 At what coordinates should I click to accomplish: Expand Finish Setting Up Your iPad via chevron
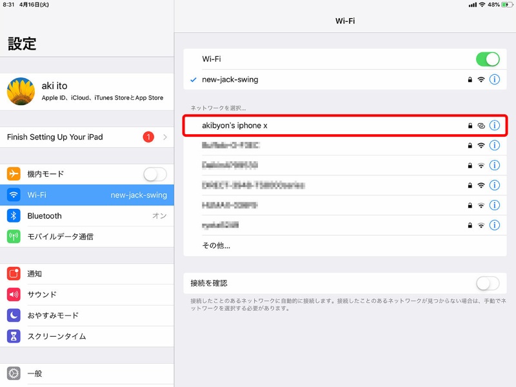(166, 137)
